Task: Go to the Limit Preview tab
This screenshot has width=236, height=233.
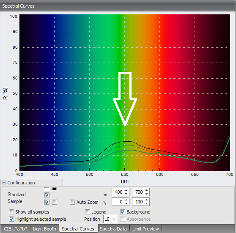Action: [145, 229]
